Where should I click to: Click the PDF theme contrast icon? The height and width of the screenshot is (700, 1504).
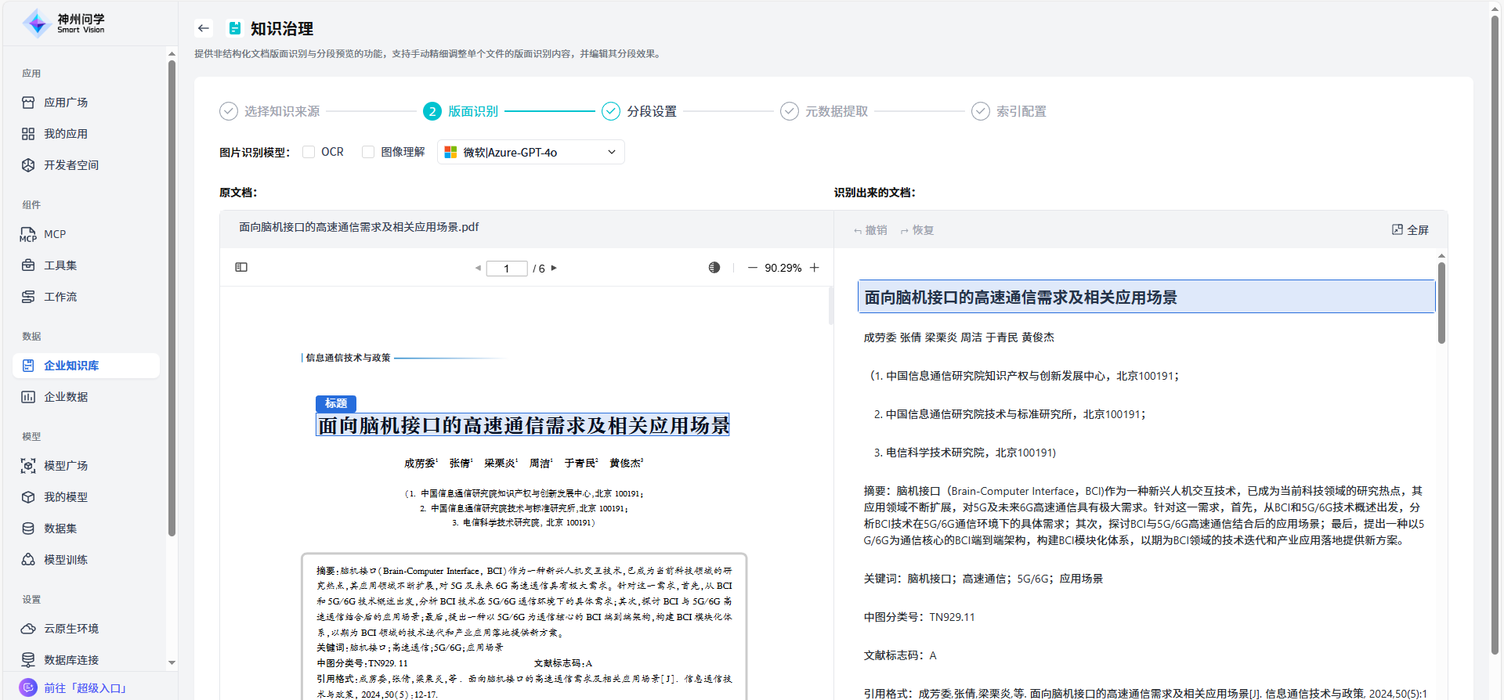[x=714, y=268]
